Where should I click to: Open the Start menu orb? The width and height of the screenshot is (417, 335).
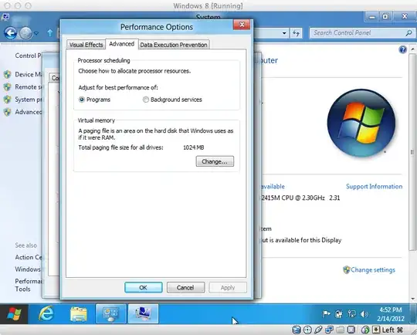pyautogui.click(x=14, y=313)
